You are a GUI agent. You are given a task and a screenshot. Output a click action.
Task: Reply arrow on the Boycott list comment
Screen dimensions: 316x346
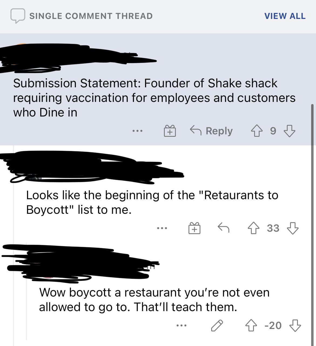(x=224, y=228)
